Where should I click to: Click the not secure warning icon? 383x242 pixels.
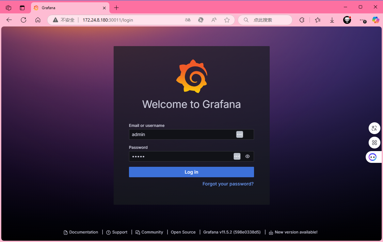tap(56, 20)
